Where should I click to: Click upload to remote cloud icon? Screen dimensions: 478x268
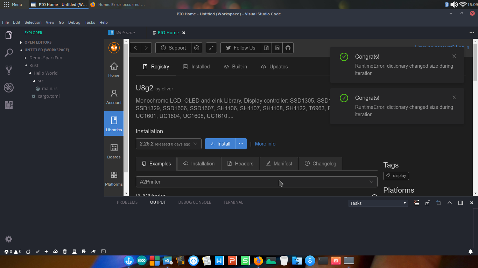click(55, 251)
